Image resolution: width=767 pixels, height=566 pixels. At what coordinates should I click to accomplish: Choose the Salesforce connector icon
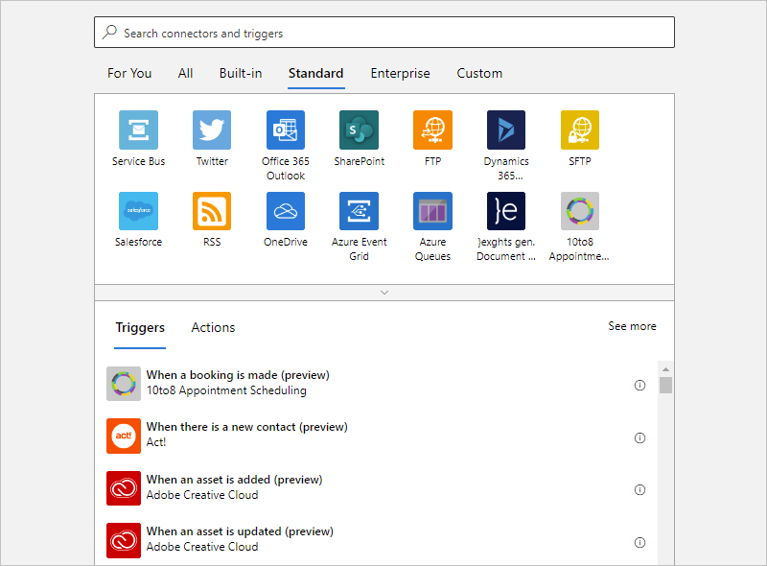click(x=138, y=211)
